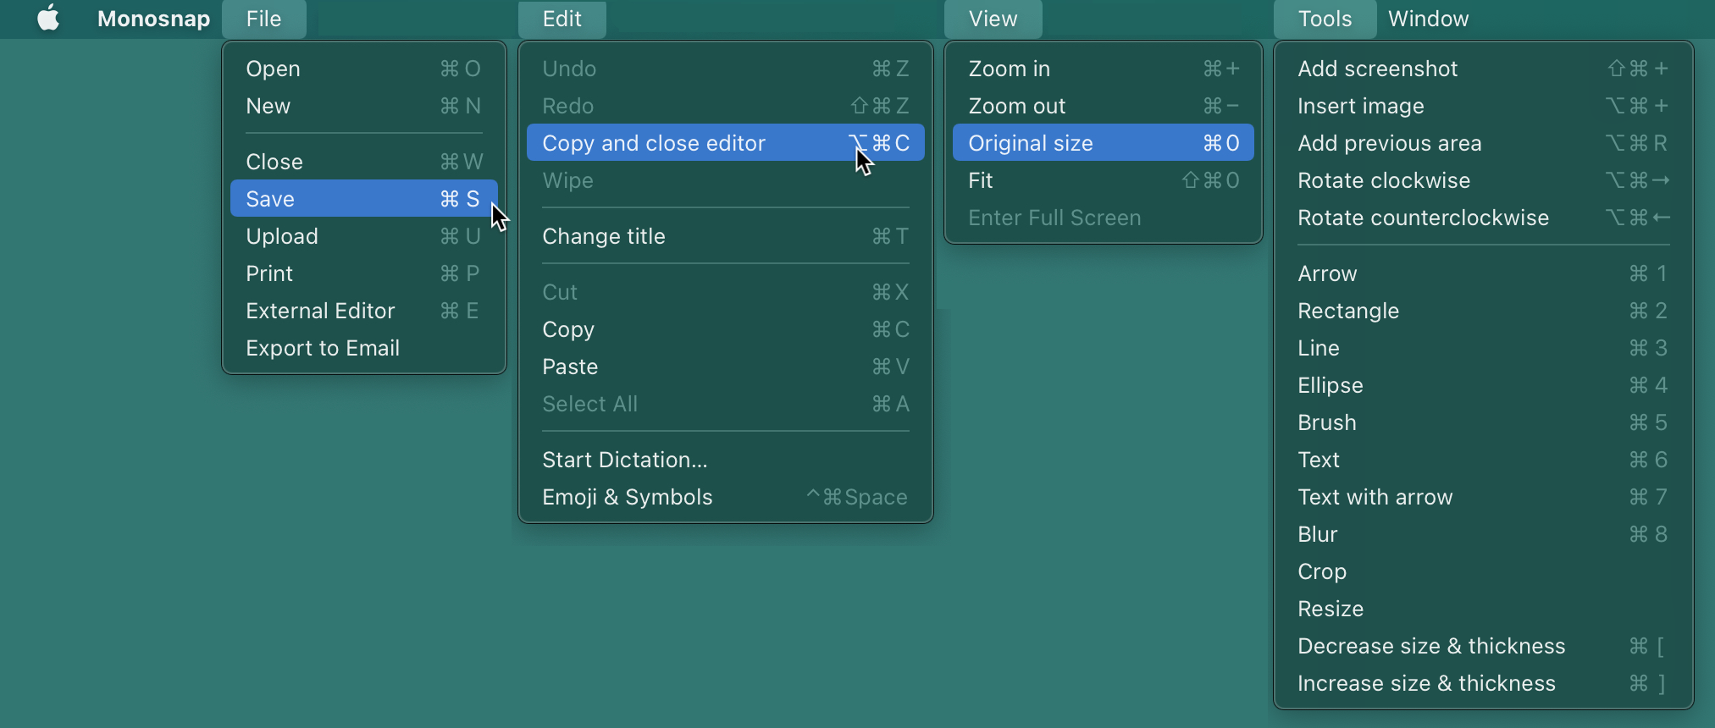
Task: Open the Window menu
Action: point(1428,19)
